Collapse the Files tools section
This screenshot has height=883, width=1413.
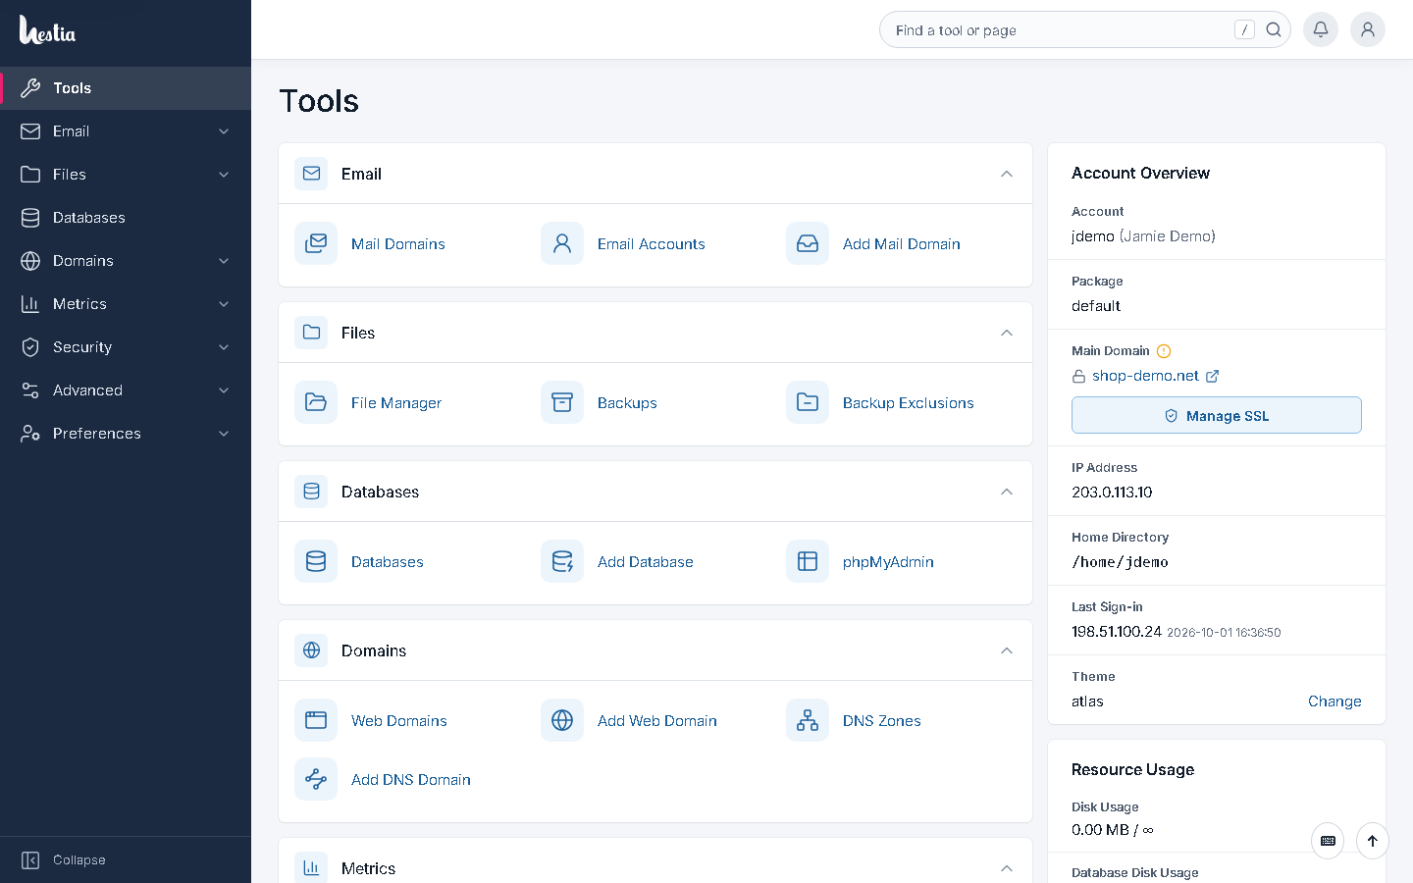pos(1007,333)
